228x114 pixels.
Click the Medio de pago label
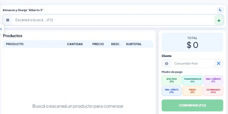[x=172, y=72]
